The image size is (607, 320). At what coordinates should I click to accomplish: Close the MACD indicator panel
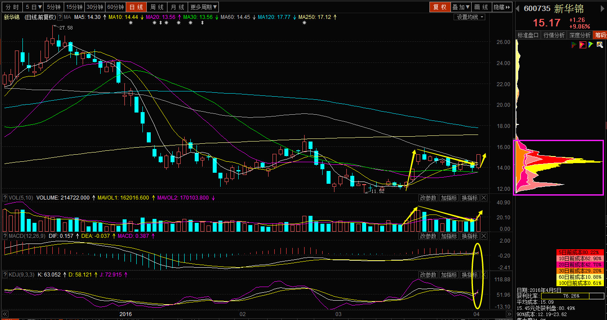point(484,236)
